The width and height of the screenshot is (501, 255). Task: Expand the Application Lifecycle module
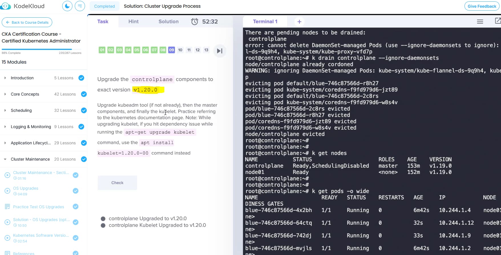pos(5,143)
